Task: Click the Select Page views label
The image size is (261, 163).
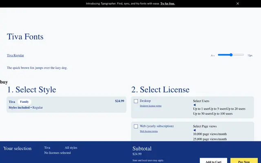Action: coord(205,126)
